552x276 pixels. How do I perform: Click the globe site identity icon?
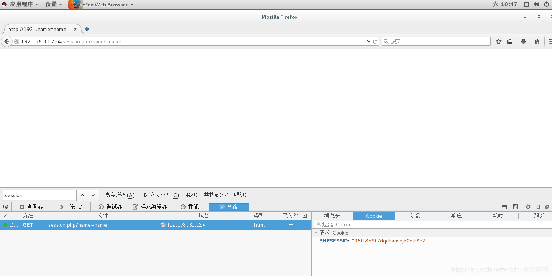(17, 41)
